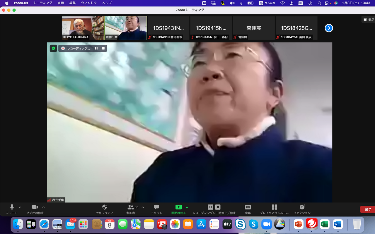The image size is (375, 234).
Task: Open Excel from the Dock
Action: tap(325, 224)
